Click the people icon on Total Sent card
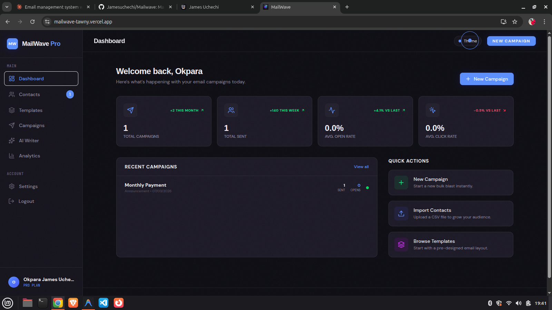The image size is (552, 310). (x=231, y=110)
